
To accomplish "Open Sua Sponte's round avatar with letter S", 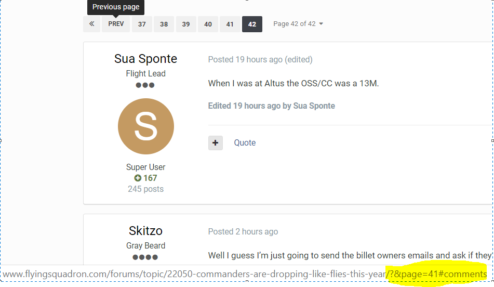I will coord(146,126).
